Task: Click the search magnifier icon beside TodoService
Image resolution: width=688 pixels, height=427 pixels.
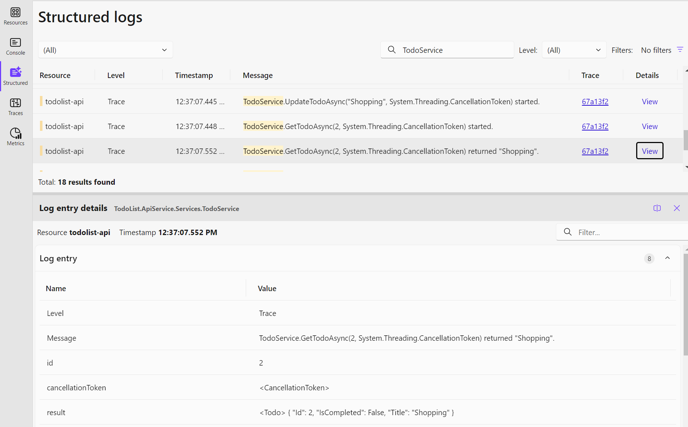Action: coord(392,50)
